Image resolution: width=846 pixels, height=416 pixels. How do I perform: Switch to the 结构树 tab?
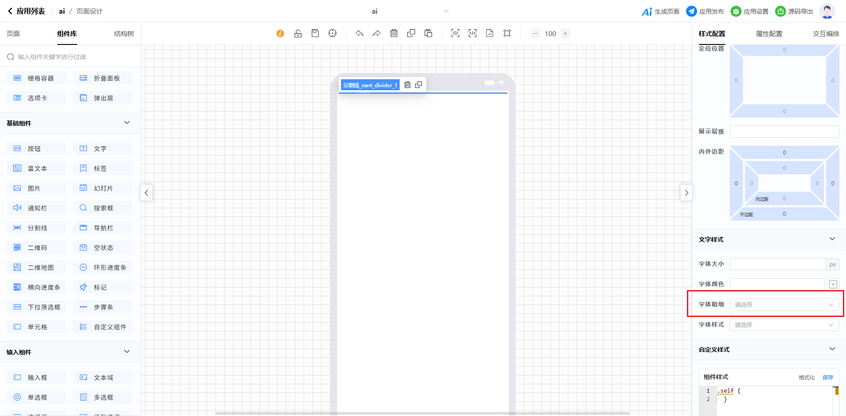(124, 34)
